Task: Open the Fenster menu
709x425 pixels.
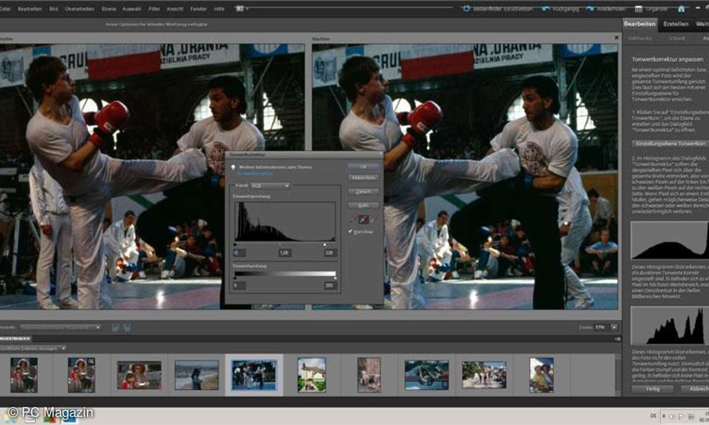Action: point(199,9)
